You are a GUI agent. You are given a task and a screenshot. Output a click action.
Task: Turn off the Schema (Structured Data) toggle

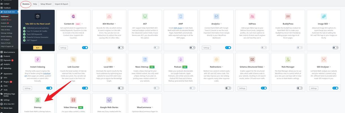pos(264,88)
